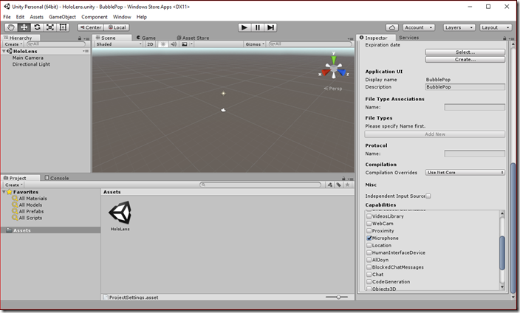Select the Rect transform tool
The image size is (520, 313).
[x=63, y=27]
